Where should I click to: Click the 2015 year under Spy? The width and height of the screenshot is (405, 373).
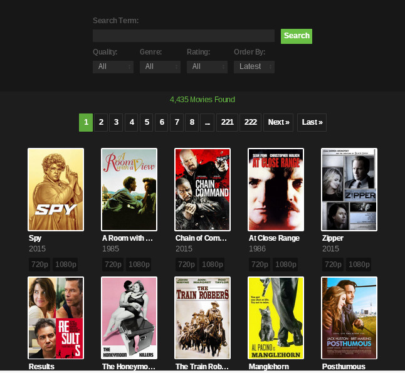click(x=37, y=249)
